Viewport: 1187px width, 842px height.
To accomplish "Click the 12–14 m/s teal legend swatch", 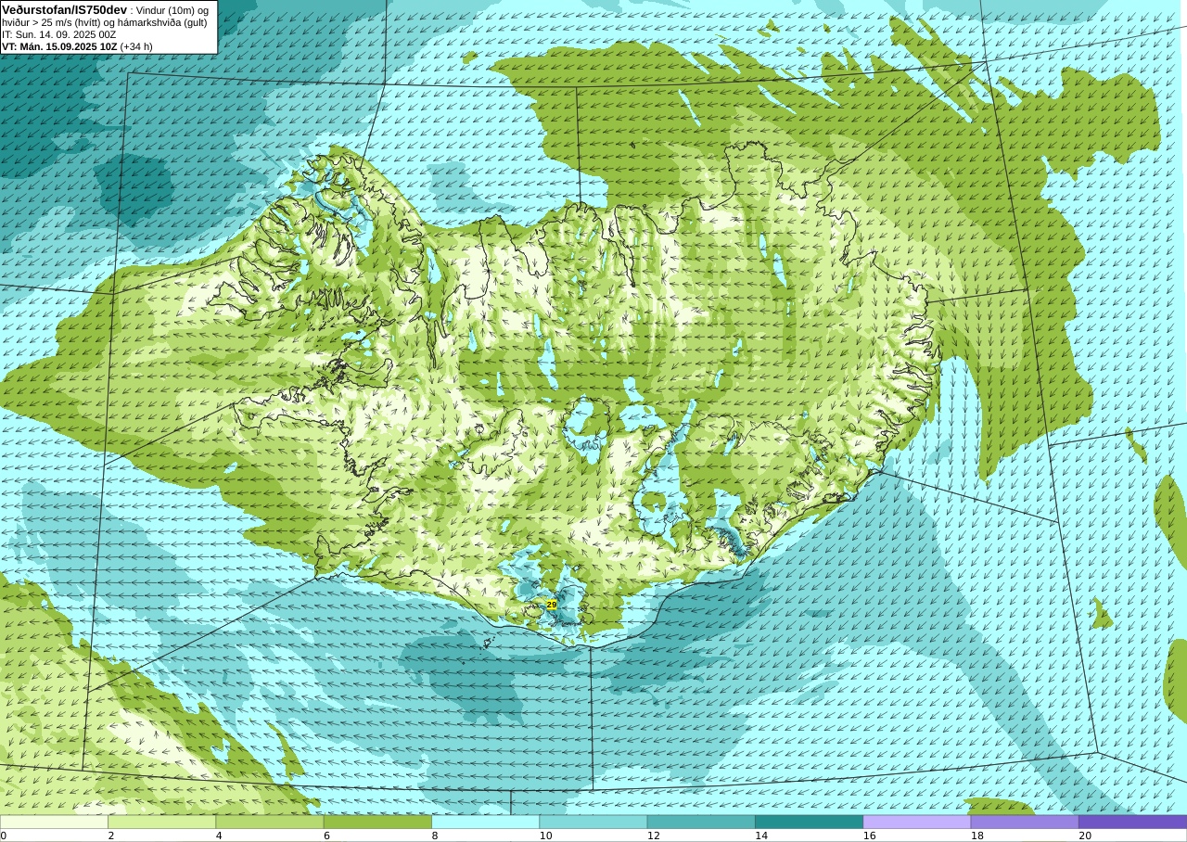I will click(x=701, y=822).
